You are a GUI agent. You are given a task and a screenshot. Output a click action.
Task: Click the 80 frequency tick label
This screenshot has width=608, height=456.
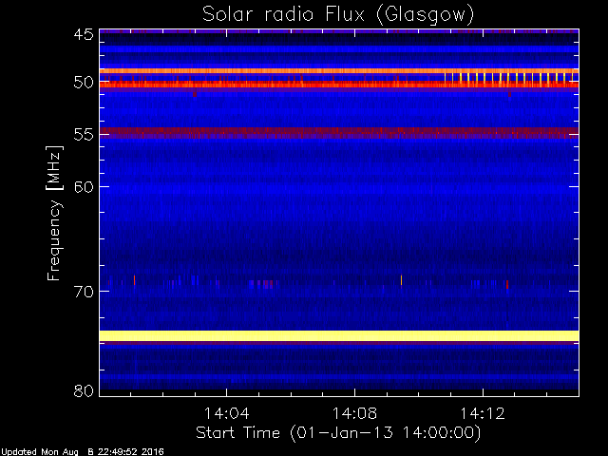[84, 390]
